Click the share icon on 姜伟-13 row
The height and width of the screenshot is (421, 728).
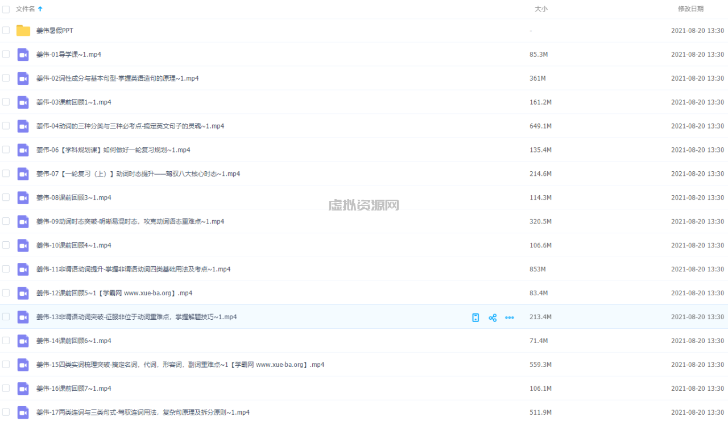click(x=493, y=317)
